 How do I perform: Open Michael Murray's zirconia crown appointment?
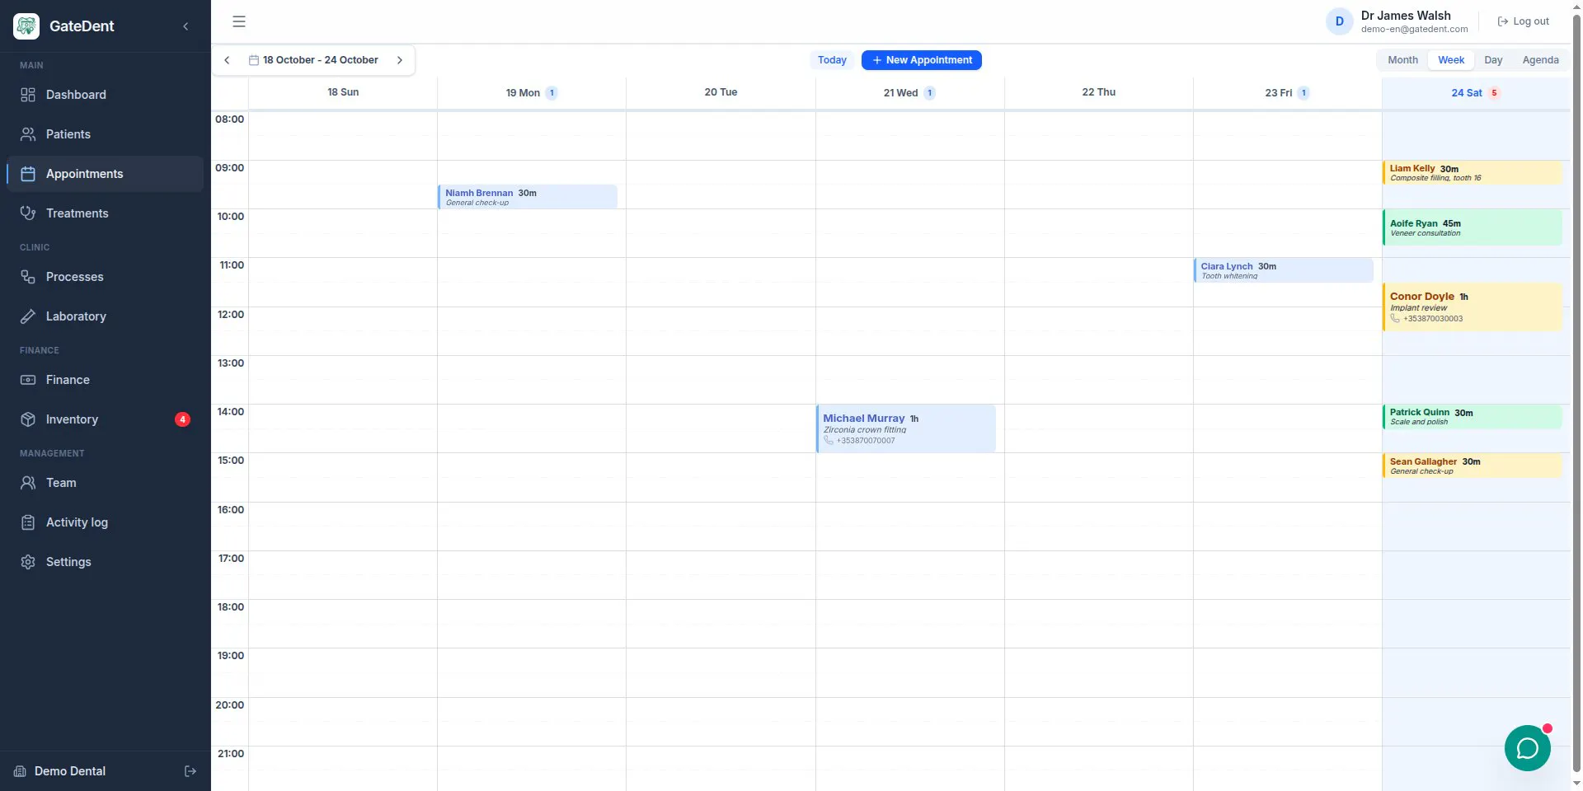[x=906, y=428]
